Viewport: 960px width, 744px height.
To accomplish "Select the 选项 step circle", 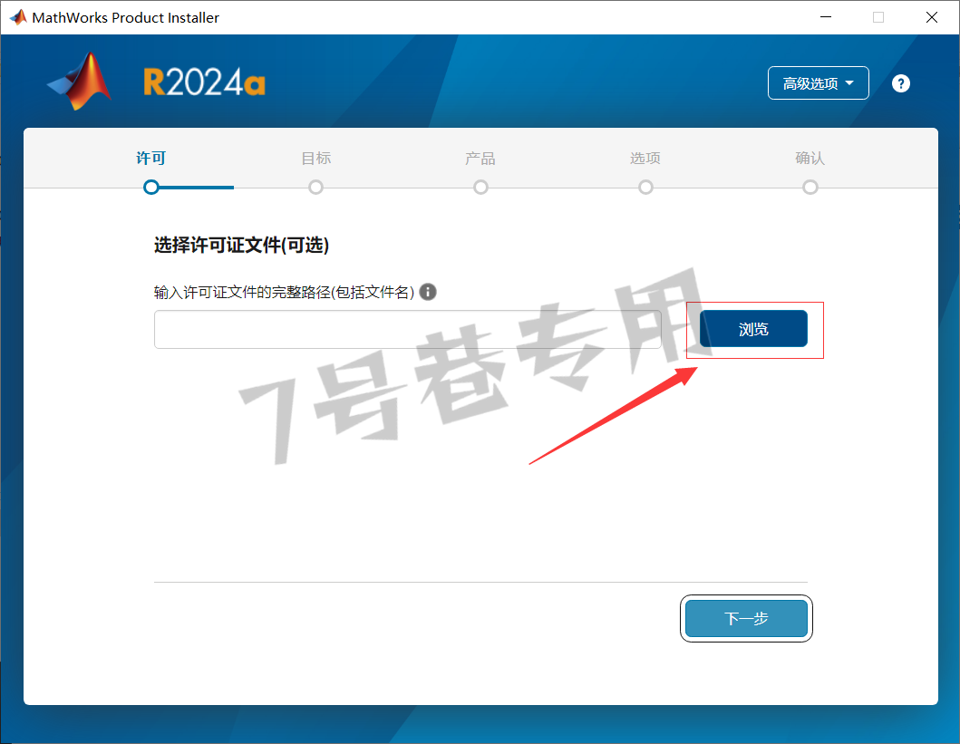I will tap(645, 188).
